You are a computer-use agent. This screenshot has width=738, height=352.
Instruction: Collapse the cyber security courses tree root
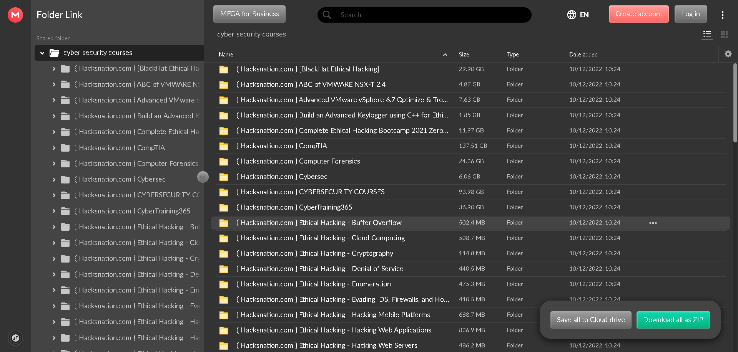coord(42,53)
